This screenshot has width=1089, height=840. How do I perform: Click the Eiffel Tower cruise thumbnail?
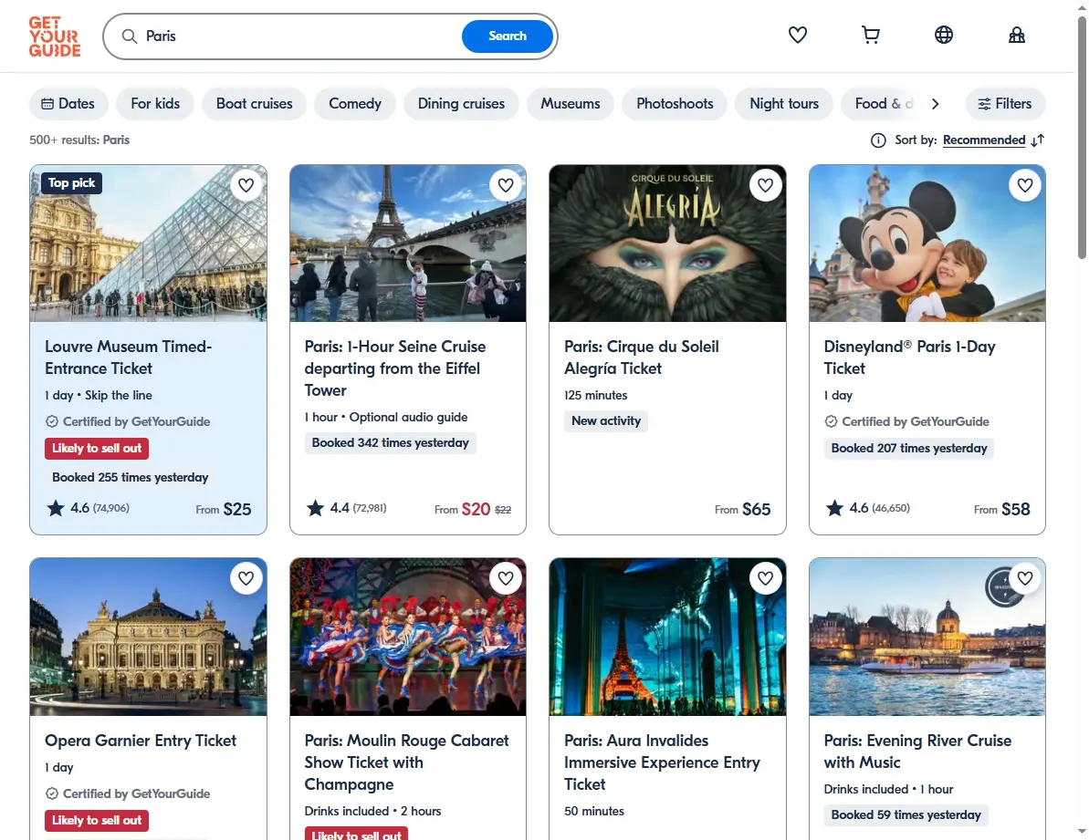click(408, 243)
